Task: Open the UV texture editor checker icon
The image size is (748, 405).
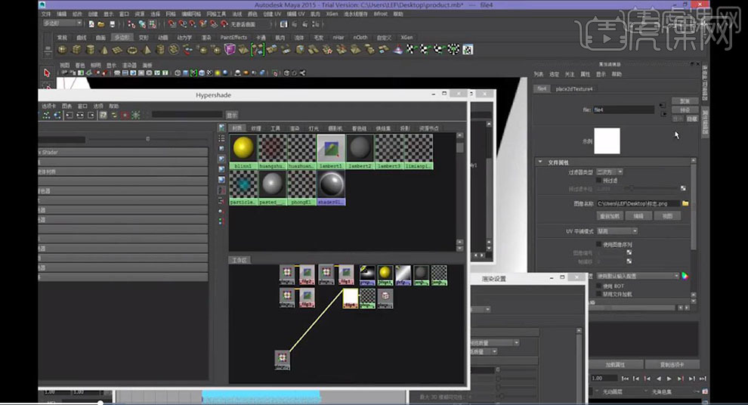Action: [468, 50]
